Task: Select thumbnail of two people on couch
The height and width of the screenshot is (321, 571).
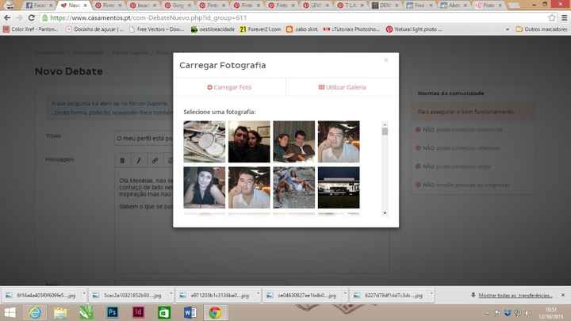Action: 294,142
